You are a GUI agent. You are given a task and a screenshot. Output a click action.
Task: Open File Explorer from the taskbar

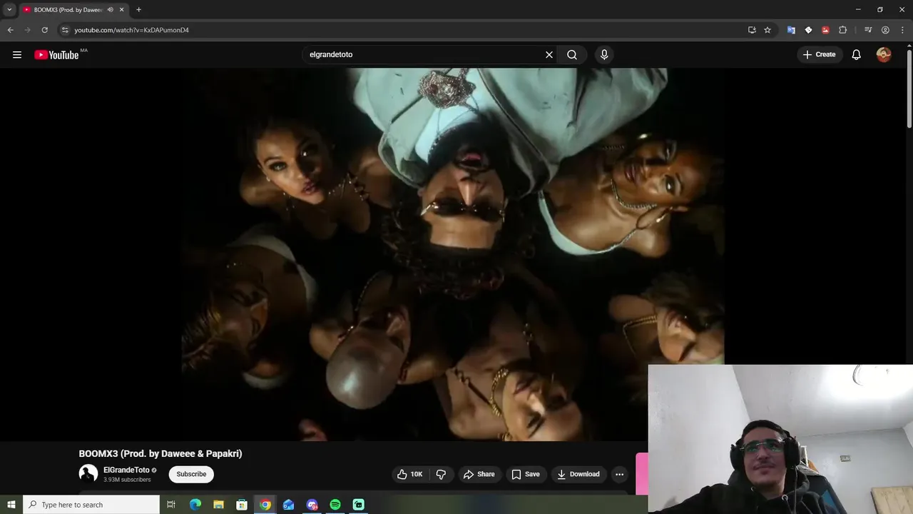tap(219, 505)
